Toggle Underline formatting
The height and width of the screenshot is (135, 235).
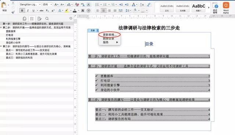click(33, 11)
